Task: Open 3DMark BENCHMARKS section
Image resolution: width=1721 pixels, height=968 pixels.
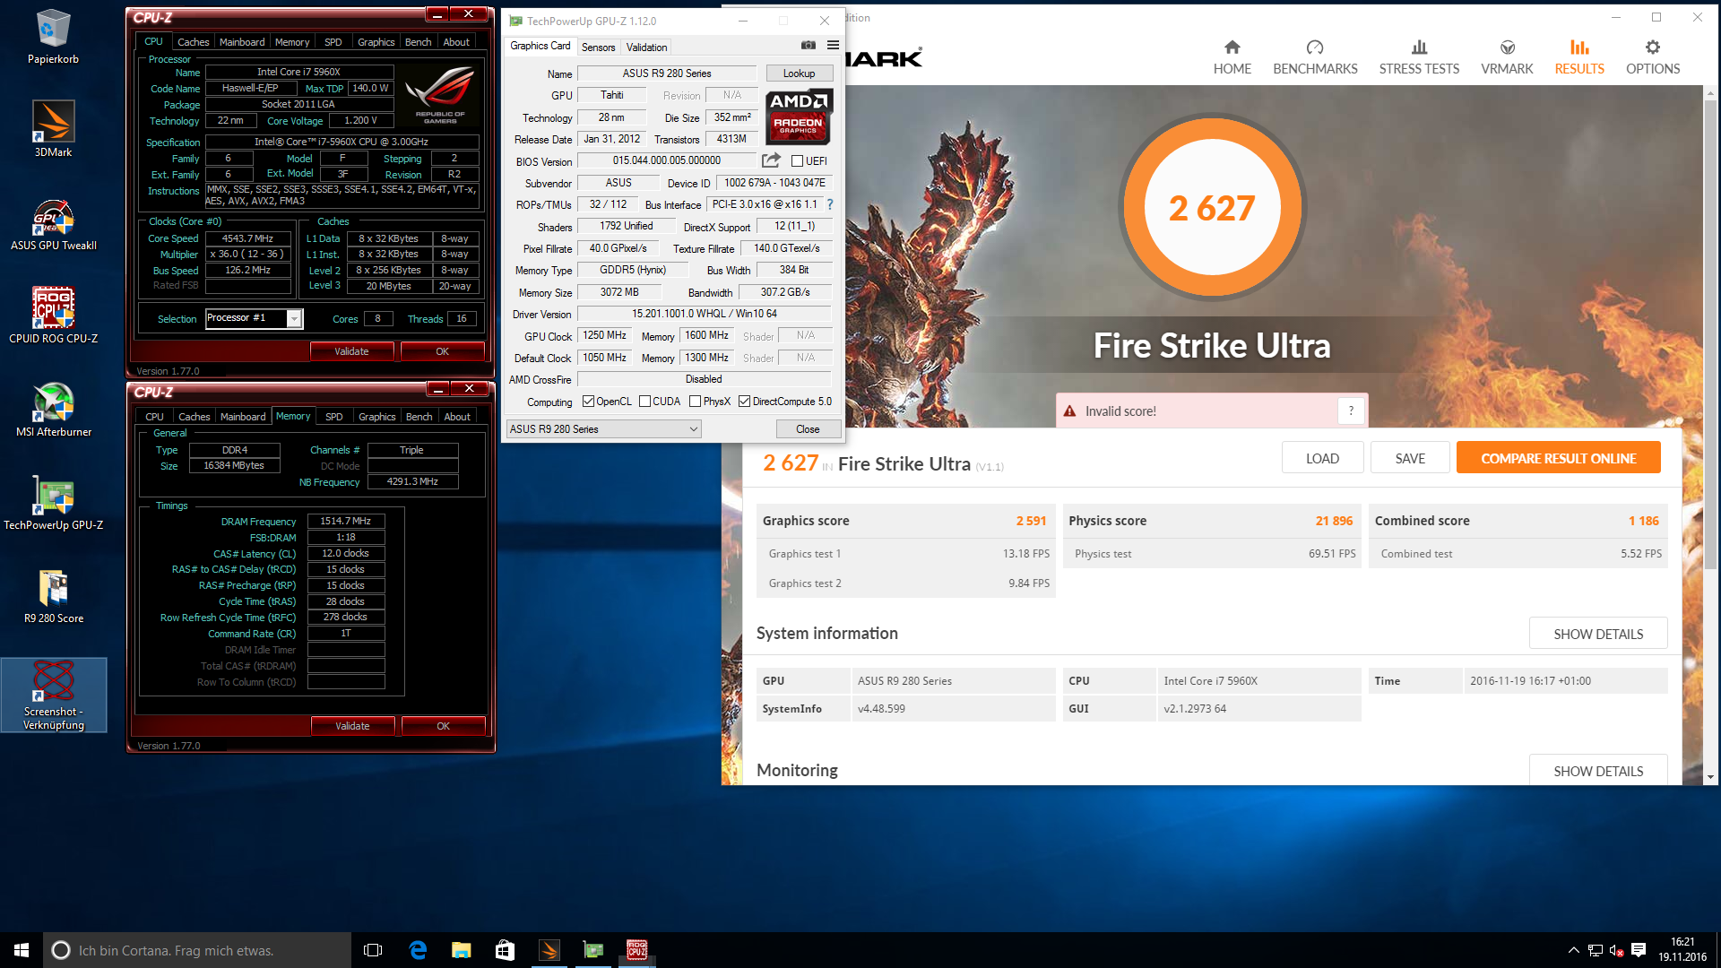Action: click(x=1315, y=57)
